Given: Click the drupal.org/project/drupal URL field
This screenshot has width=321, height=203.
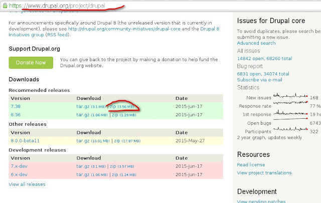Looking at the screenshot, I should [x=160, y=6].
